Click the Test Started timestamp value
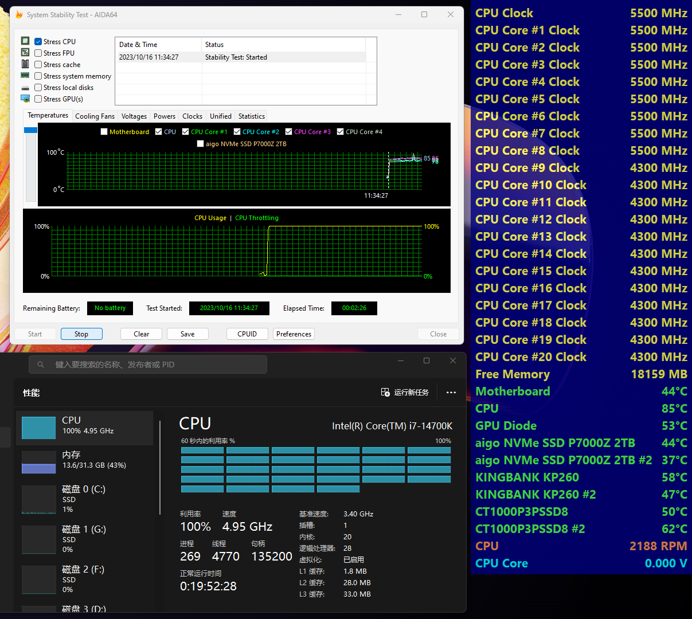 tap(229, 308)
